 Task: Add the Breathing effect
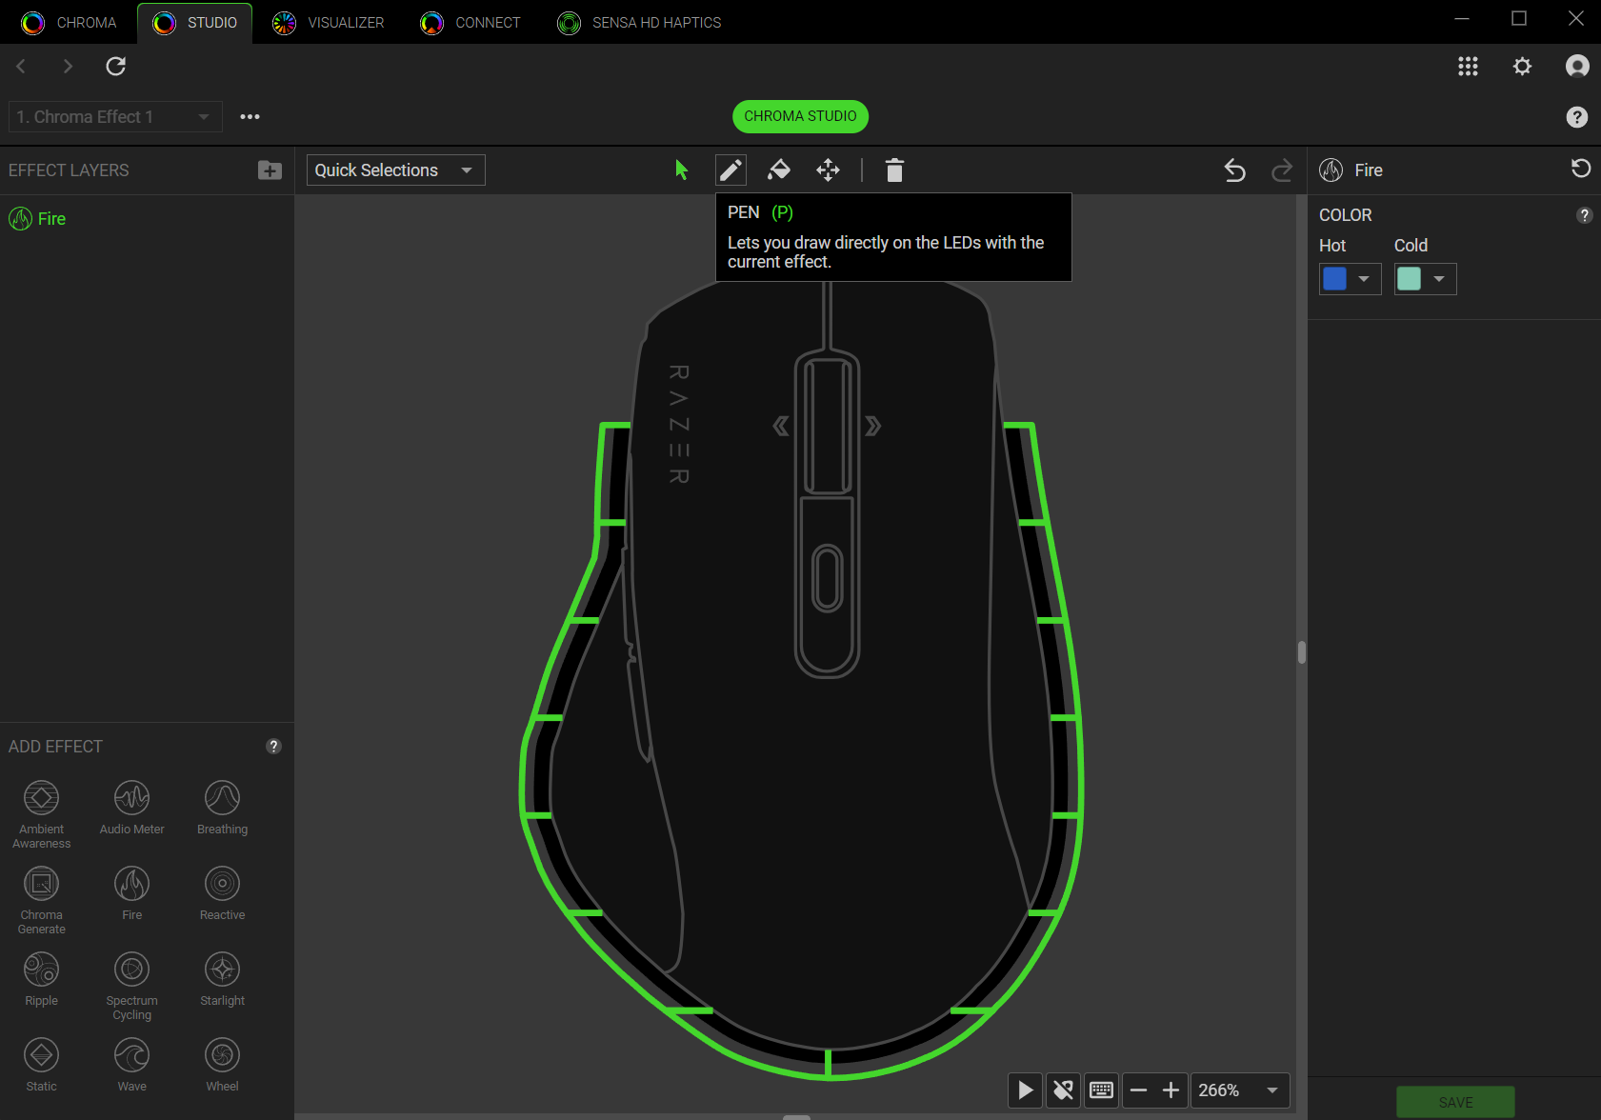point(222,808)
